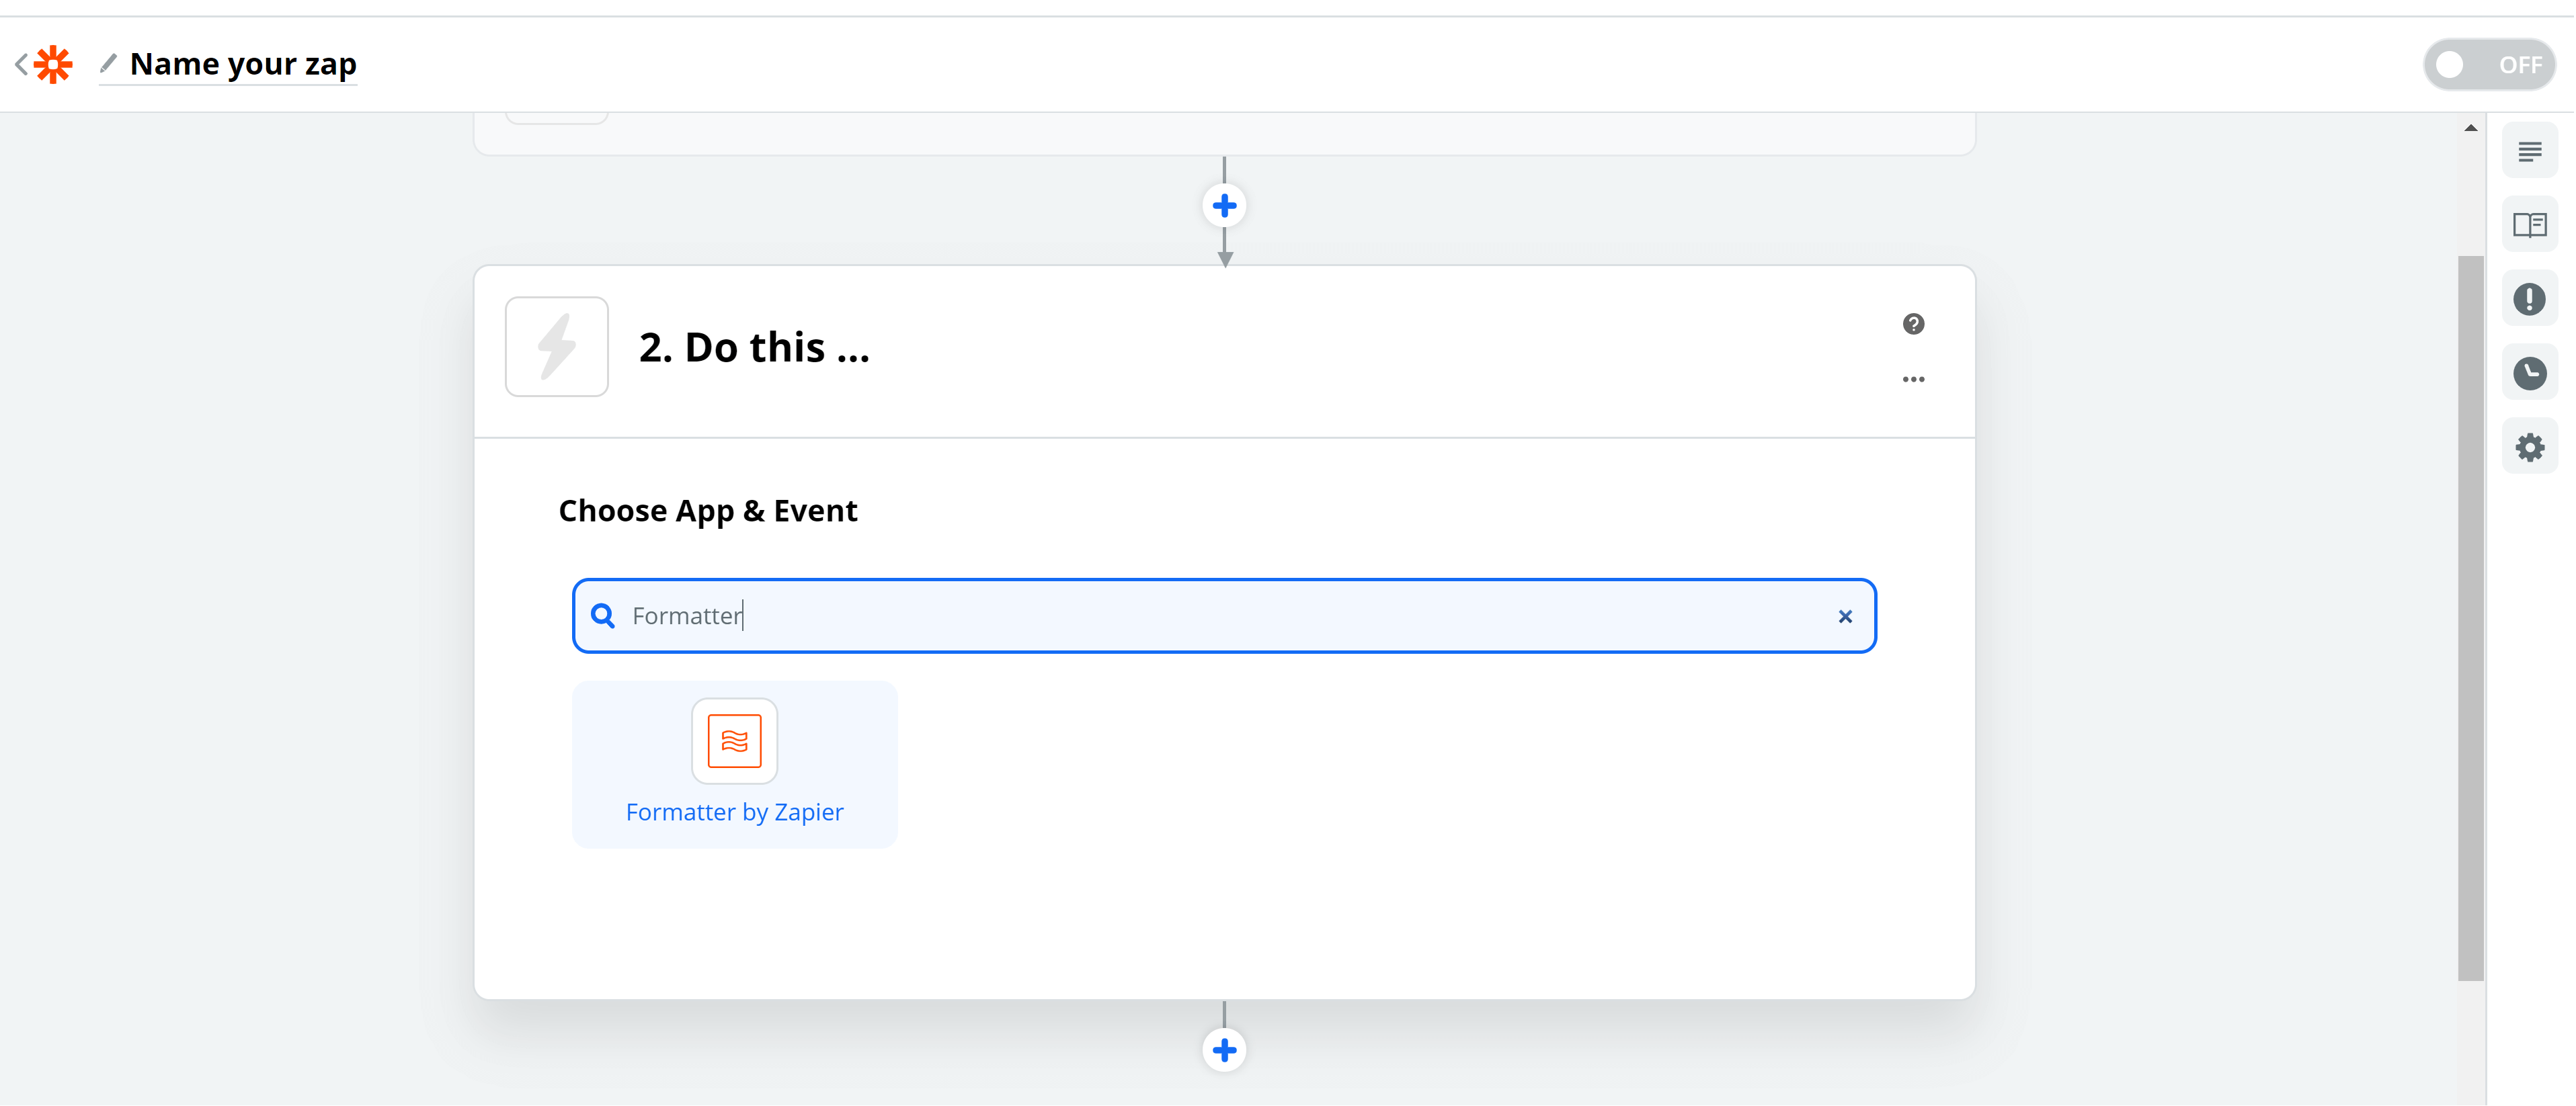Image resolution: width=2576 pixels, height=1106 pixels.
Task: Click the Name your zap title
Action: [x=243, y=64]
